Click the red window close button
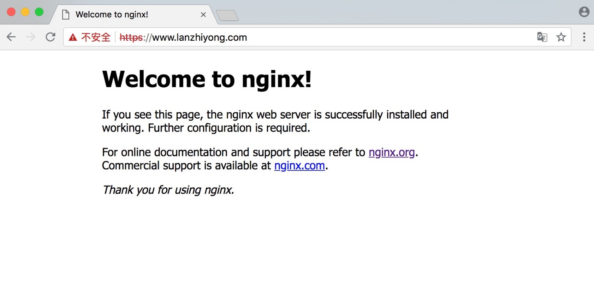This screenshot has height=283, width=594. tap(11, 12)
